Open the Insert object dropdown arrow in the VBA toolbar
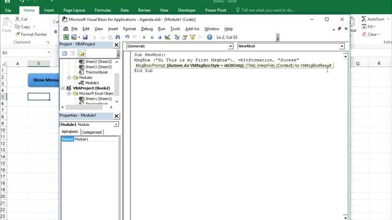The width and height of the screenshot is (392, 220). 79,37
